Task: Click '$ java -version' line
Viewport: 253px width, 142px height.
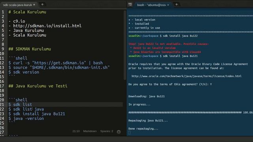Action: tap(26, 118)
